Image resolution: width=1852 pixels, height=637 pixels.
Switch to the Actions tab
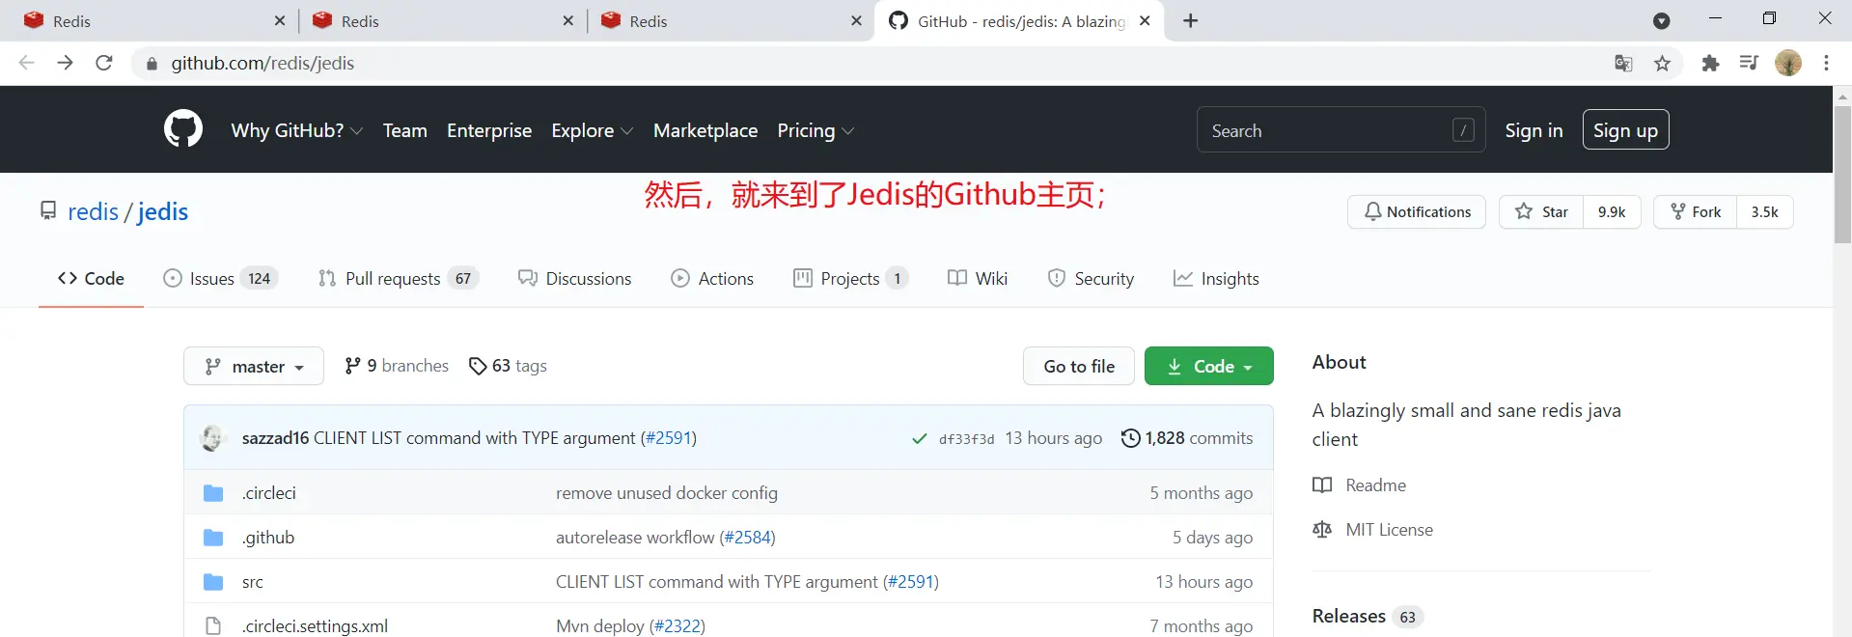712,278
